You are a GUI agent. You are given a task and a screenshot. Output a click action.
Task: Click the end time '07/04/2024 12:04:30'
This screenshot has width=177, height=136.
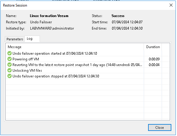click(x=127, y=28)
